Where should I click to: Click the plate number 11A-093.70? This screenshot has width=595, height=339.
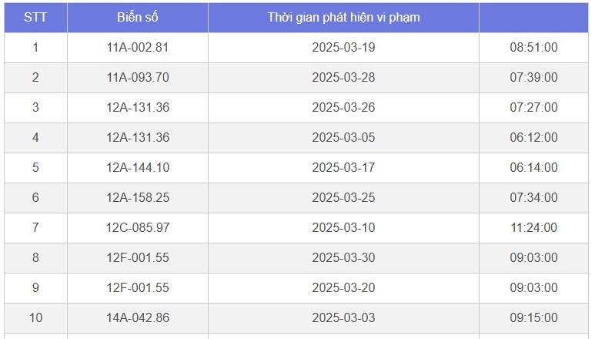pyautogui.click(x=138, y=78)
